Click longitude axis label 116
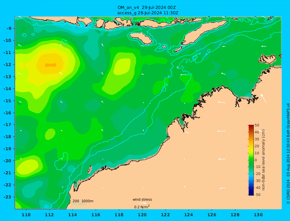Image resolution: width=290 pixels, height=221 pixels. (x=96, y=215)
